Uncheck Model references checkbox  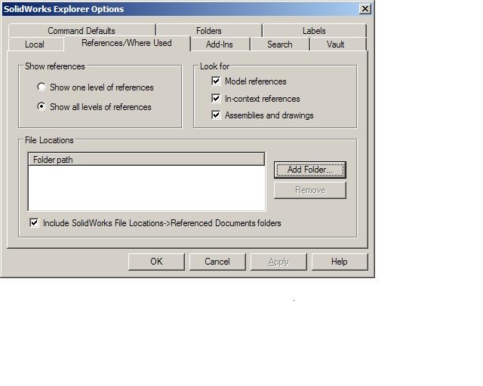[216, 81]
